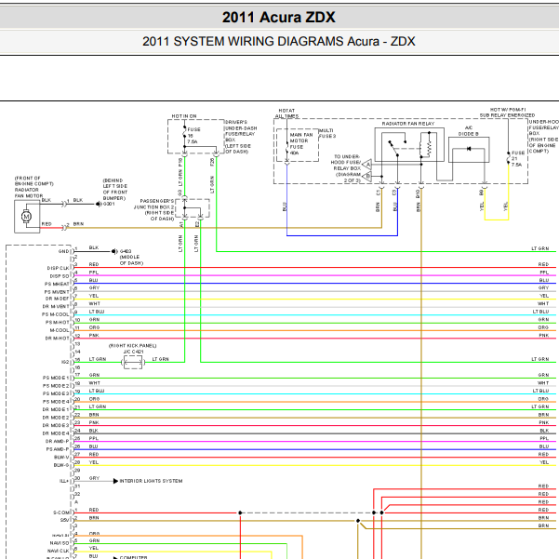Click the 'NAVI SO' pin label
This screenshot has width=559, height=559.
[60, 543]
